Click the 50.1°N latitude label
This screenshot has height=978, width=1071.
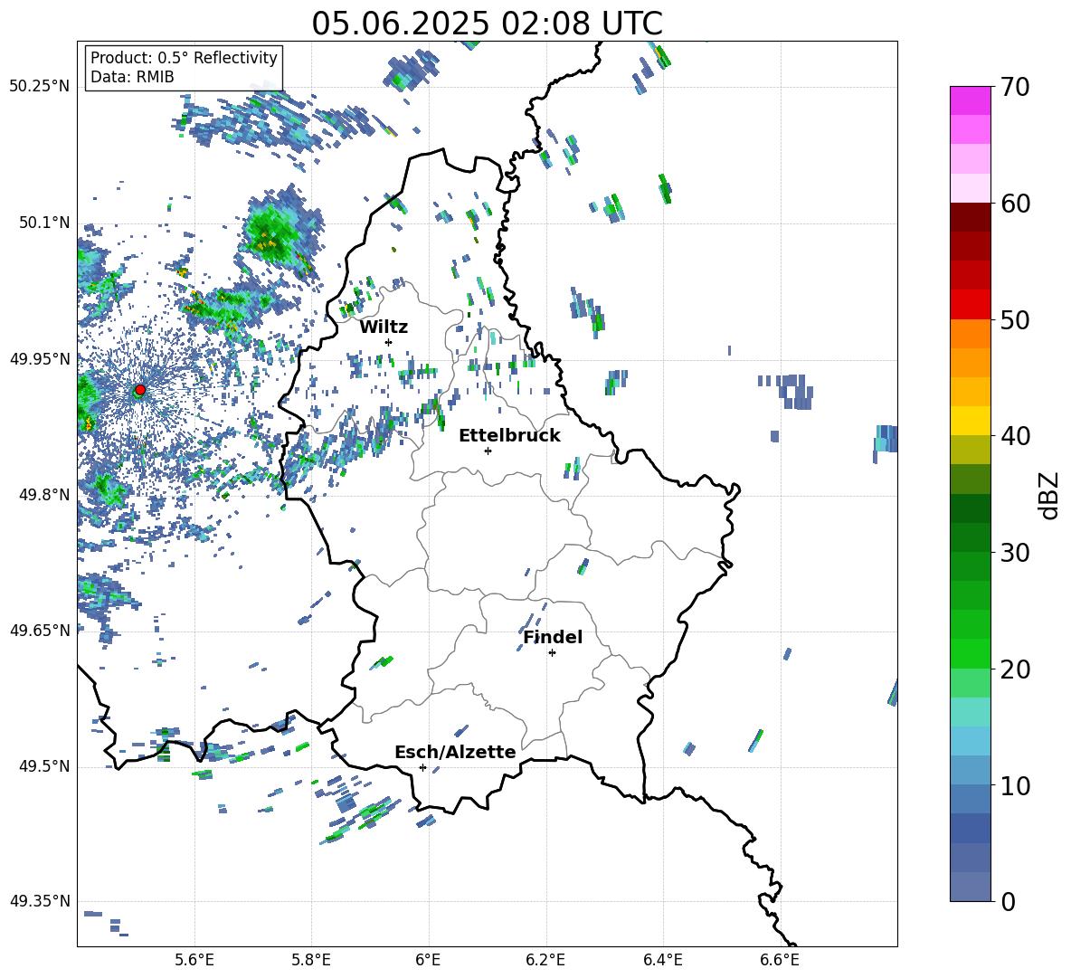[x=45, y=223]
